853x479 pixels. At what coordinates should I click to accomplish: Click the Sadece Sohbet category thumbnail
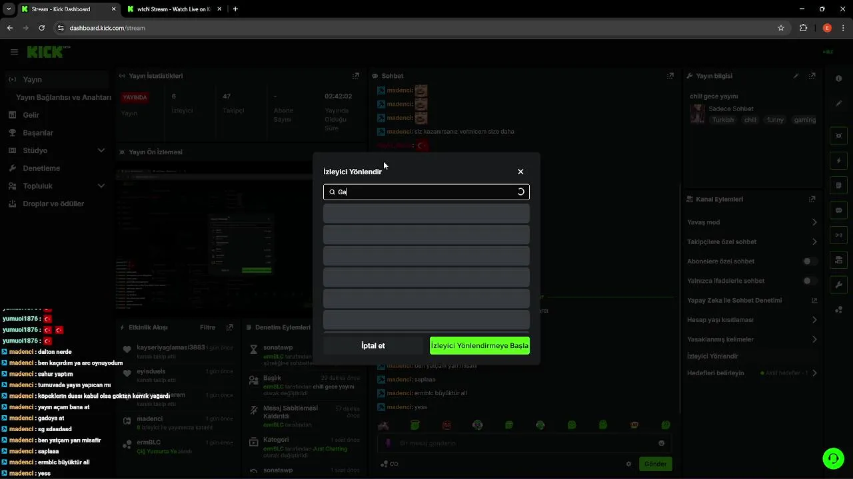click(698, 114)
